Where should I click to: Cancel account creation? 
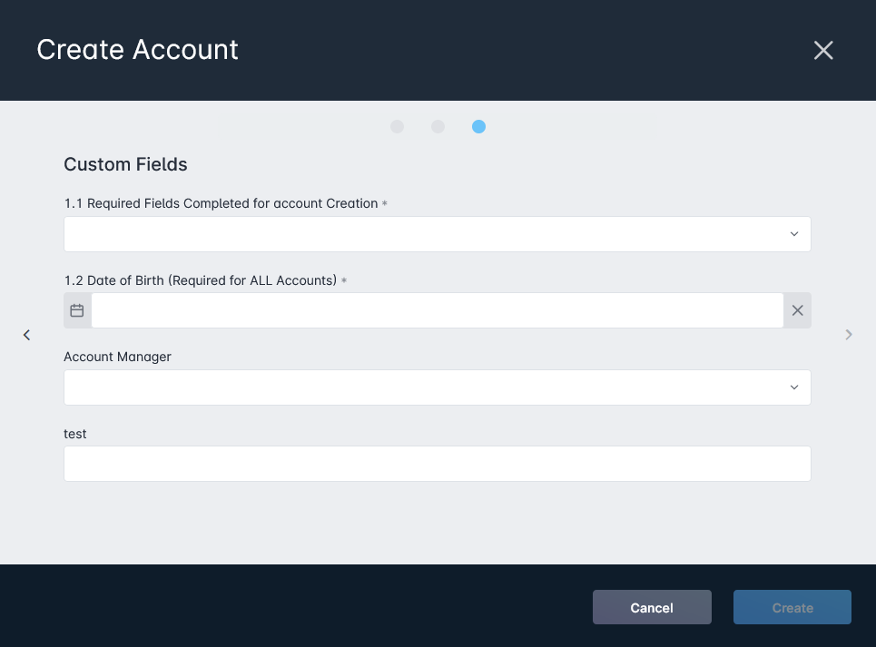[652, 607]
